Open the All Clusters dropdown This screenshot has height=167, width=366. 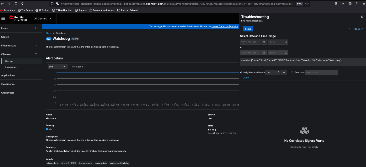43,19
